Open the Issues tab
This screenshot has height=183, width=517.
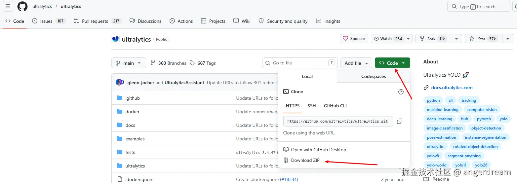click(49, 21)
